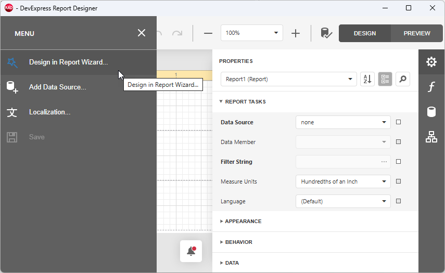Click the Save menu entry

(78, 137)
